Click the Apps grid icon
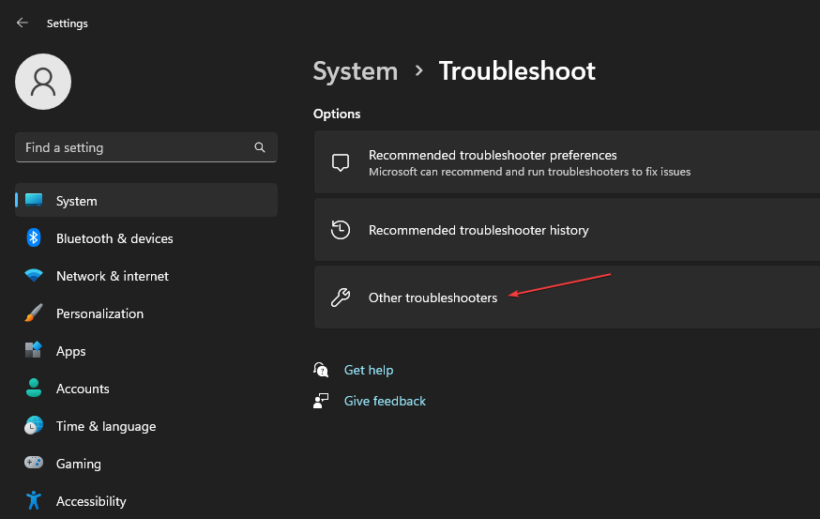 pos(34,350)
